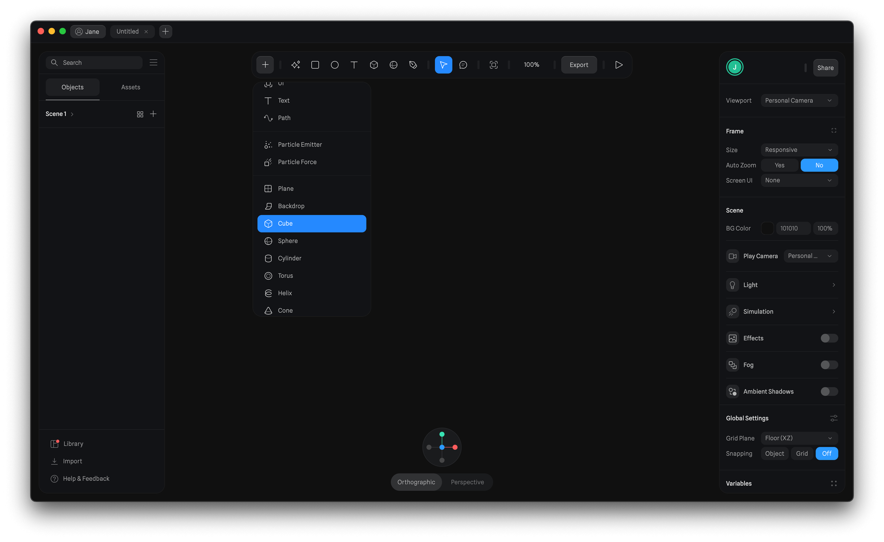This screenshot has height=542, width=884.
Task: Open Global Settings sliders icon
Action: pos(834,418)
